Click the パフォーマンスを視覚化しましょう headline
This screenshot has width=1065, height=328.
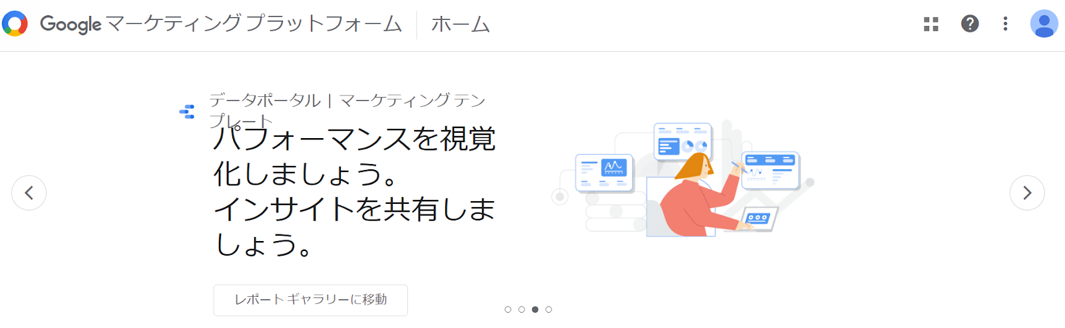[354, 156]
